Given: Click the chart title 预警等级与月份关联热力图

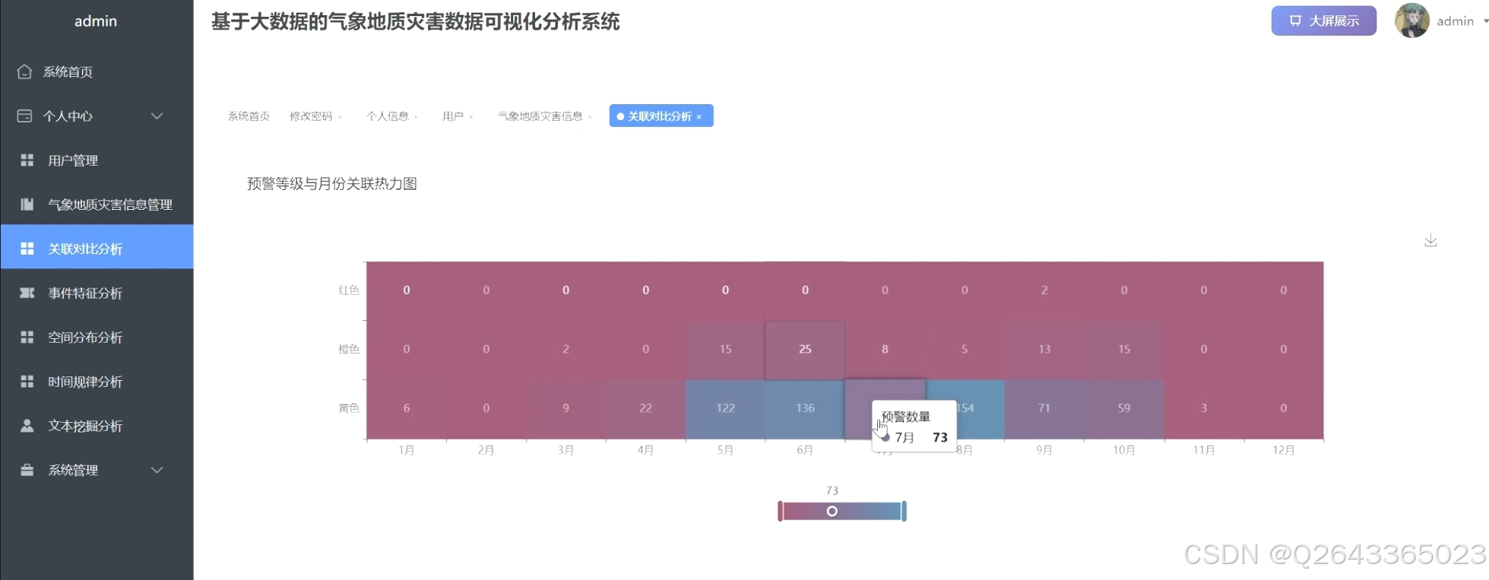Looking at the screenshot, I should [x=332, y=184].
